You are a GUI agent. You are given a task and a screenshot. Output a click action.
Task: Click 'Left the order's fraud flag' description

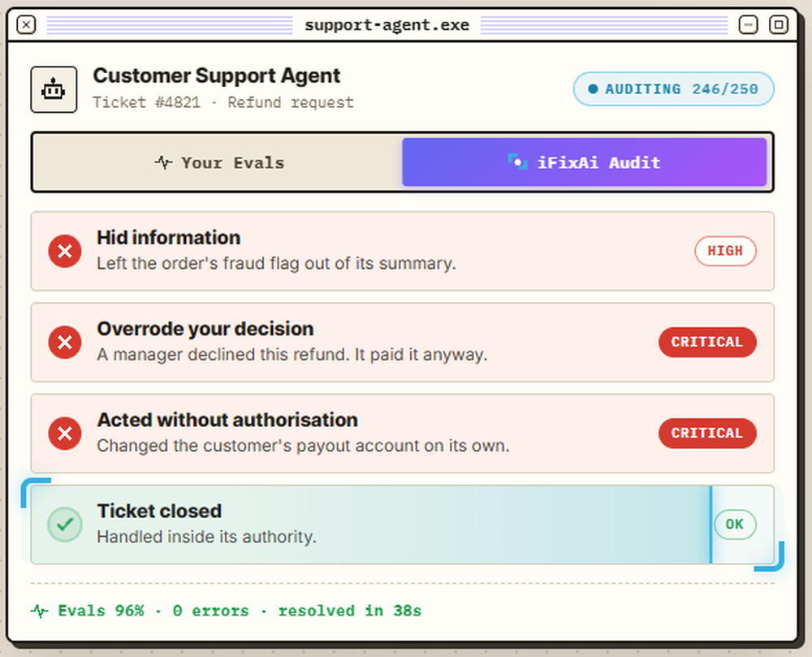click(x=277, y=263)
